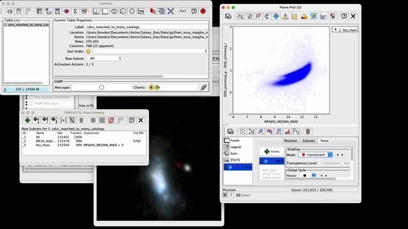Open help icon in Row Subsets toolbar
Viewport: 408px width, 229px height.
[x=132, y=120]
